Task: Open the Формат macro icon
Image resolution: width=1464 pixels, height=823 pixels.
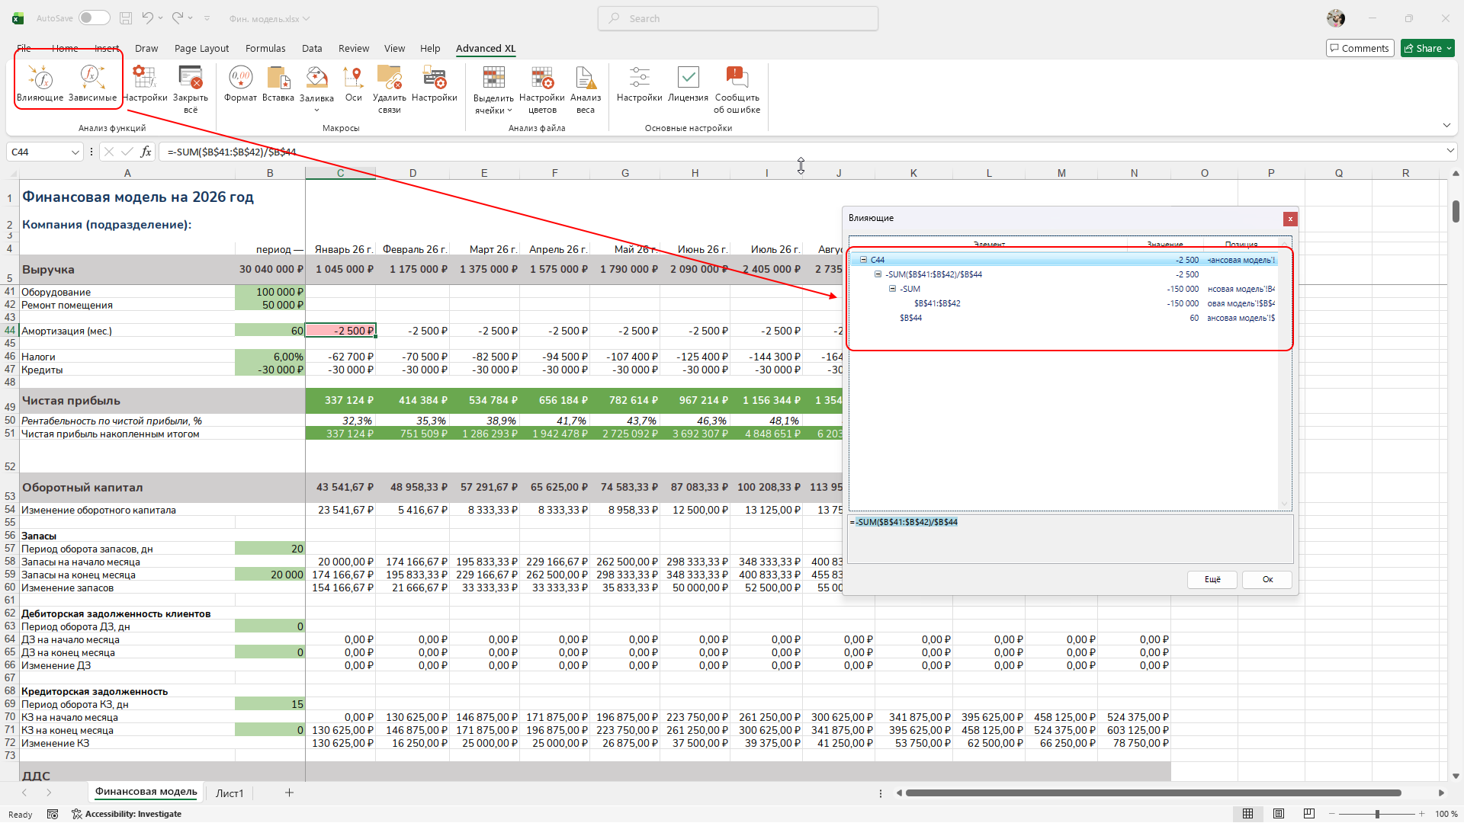Action: pos(240,77)
